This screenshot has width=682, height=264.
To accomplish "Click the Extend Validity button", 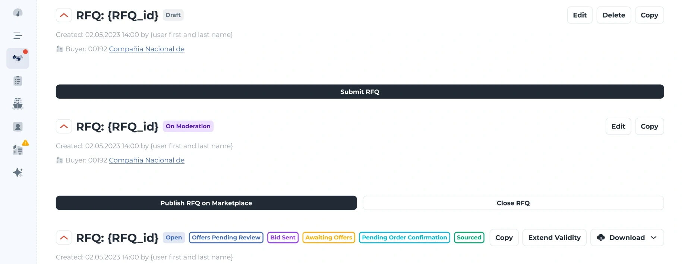I will click(554, 238).
